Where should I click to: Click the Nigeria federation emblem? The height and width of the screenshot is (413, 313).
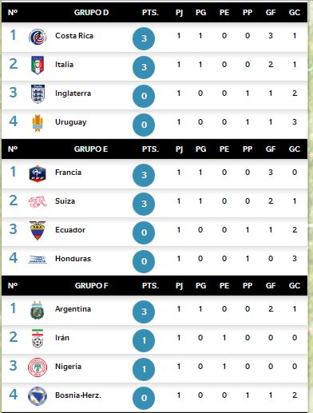[x=38, y=367]
